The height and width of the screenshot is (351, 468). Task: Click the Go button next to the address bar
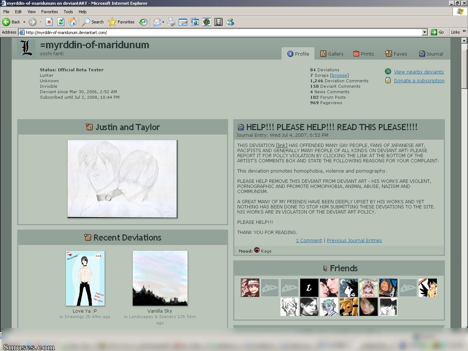click(438, 32)
